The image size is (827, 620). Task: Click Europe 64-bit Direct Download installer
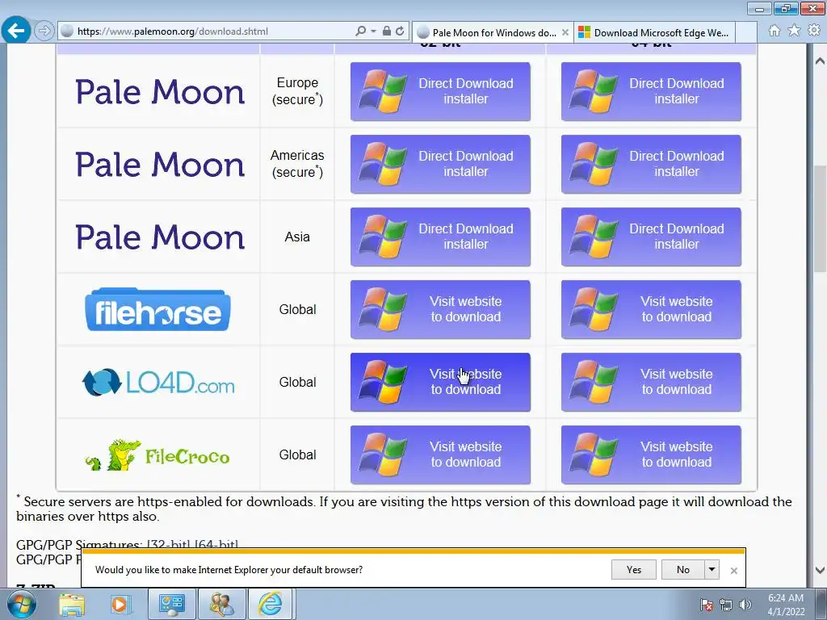651,92
